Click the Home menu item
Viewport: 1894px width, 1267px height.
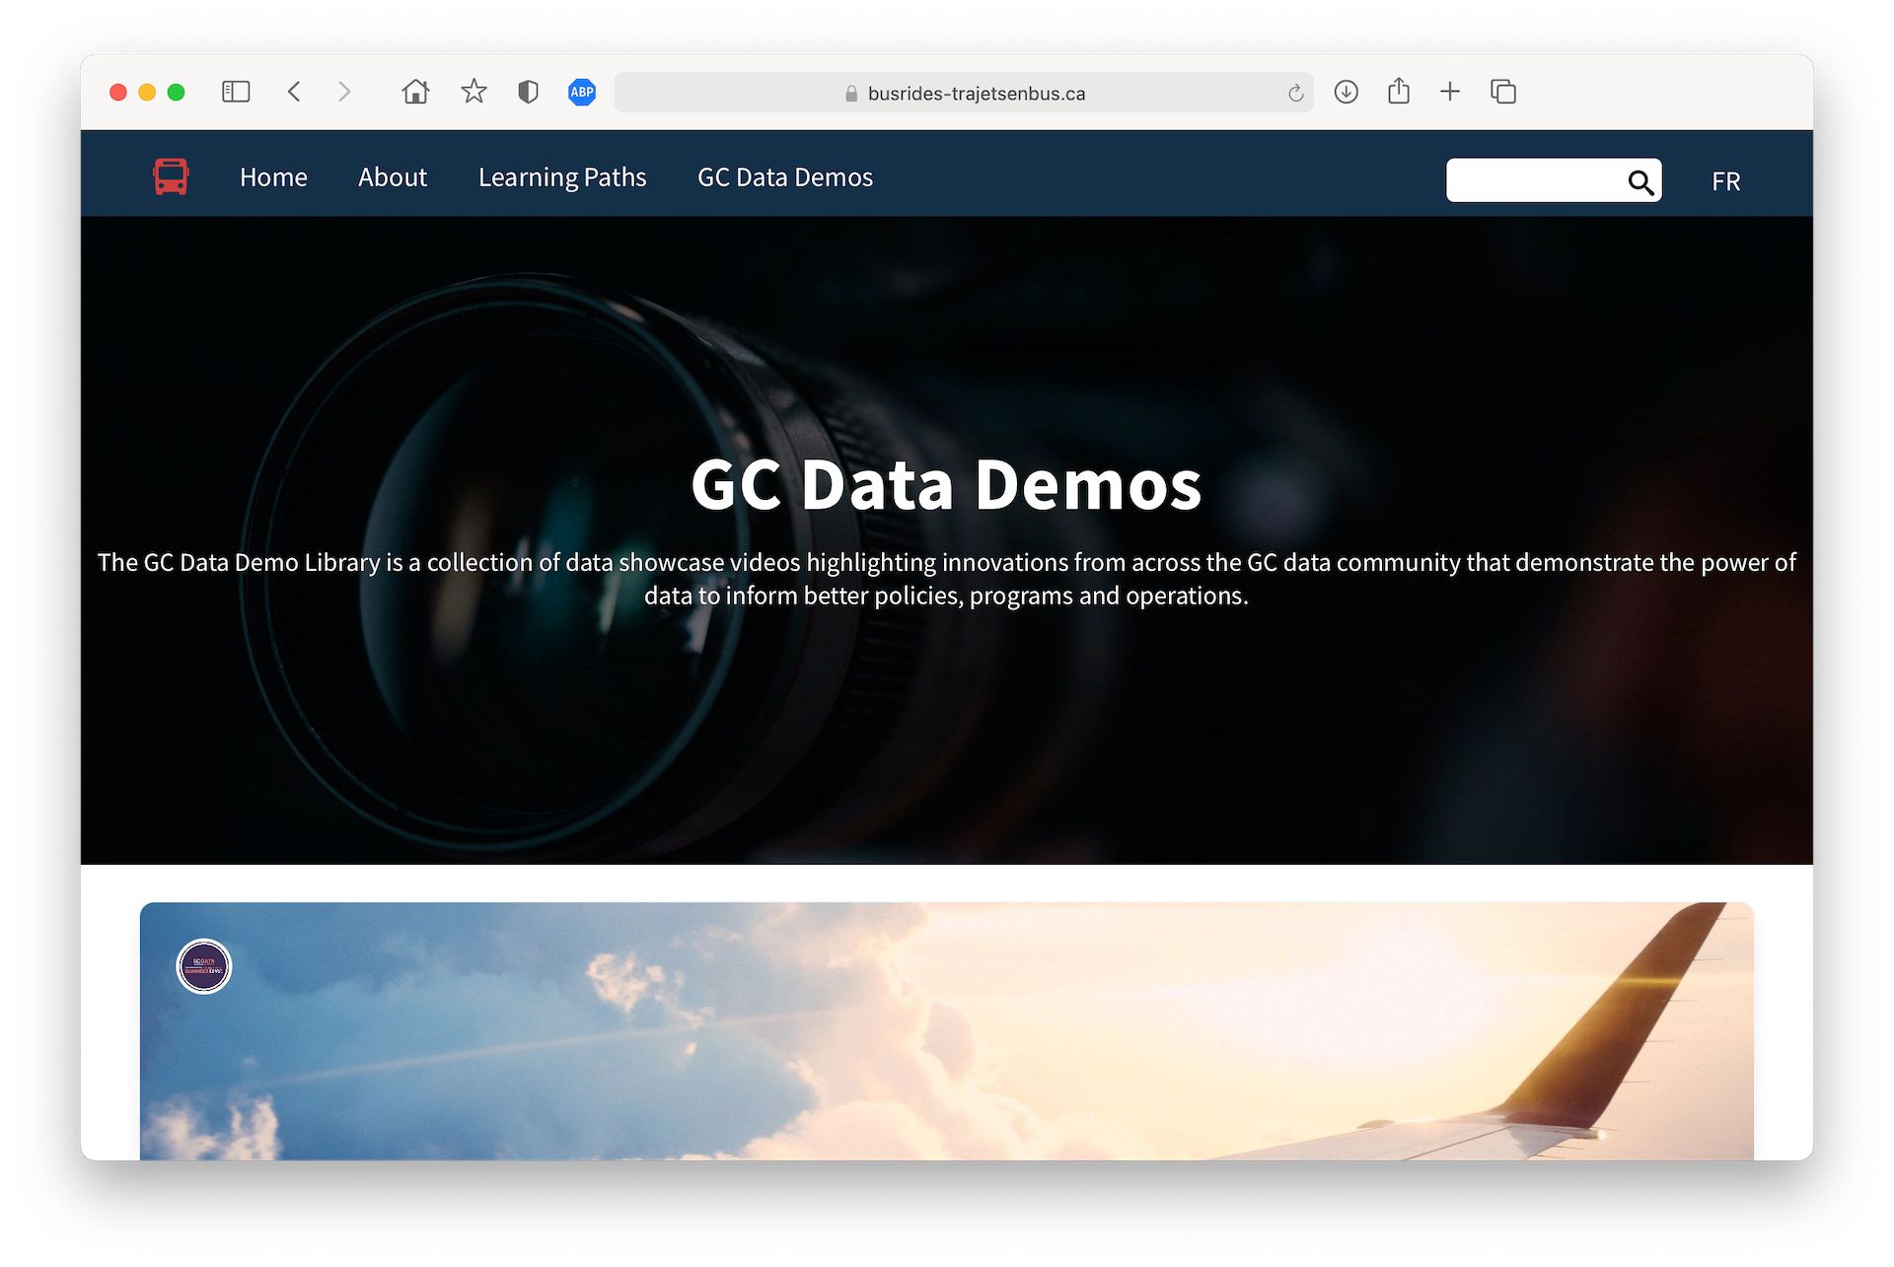273,176
